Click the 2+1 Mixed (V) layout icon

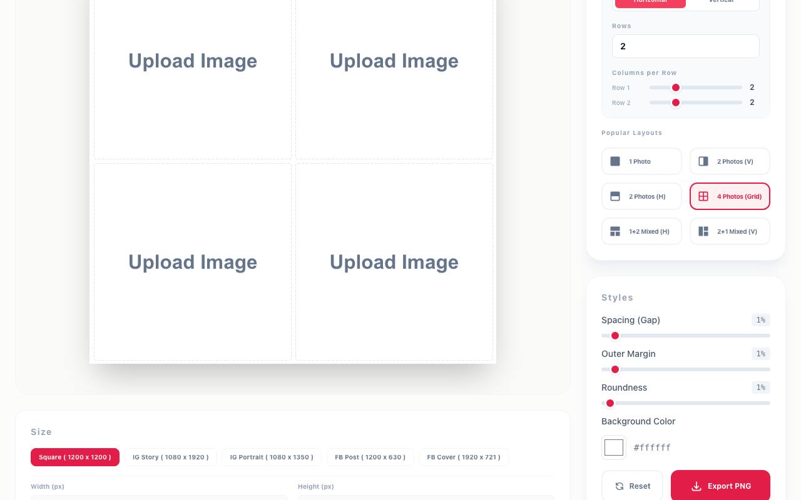[x=703, y=231]
